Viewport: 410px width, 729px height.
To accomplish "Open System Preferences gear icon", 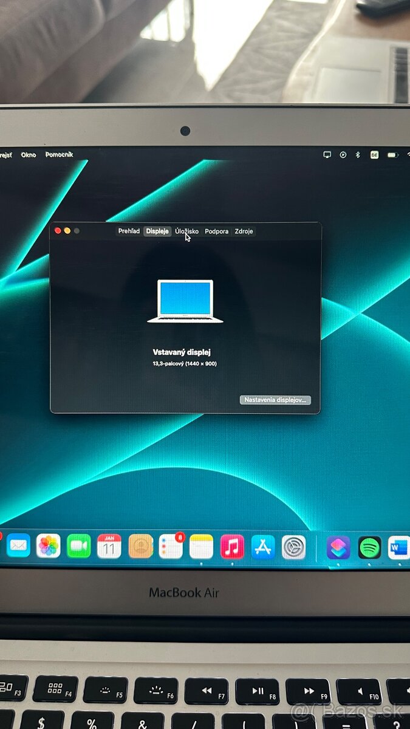I will [294, 547].
